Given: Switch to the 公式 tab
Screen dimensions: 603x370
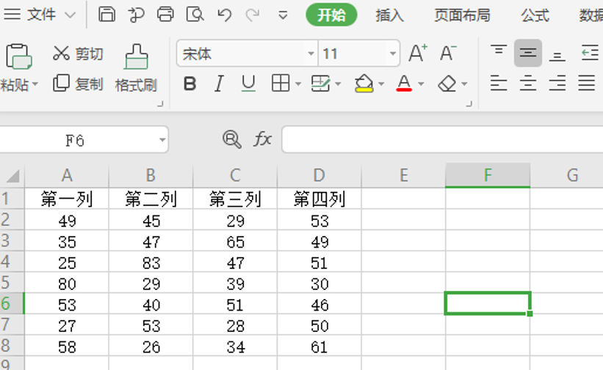Looking at the screenshot, I should 535,15.
